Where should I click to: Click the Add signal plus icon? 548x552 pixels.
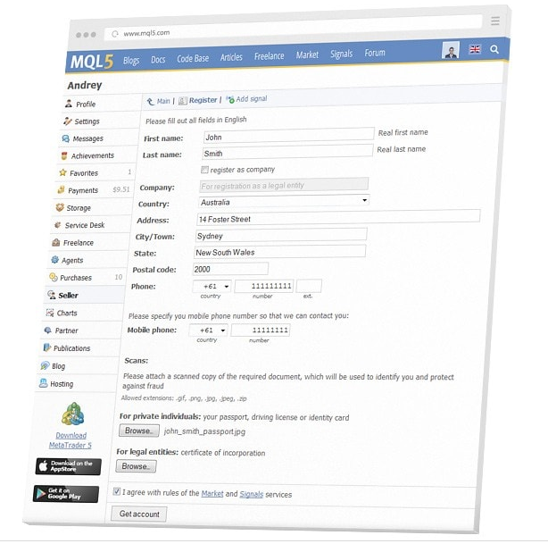[x=230, y=100]
